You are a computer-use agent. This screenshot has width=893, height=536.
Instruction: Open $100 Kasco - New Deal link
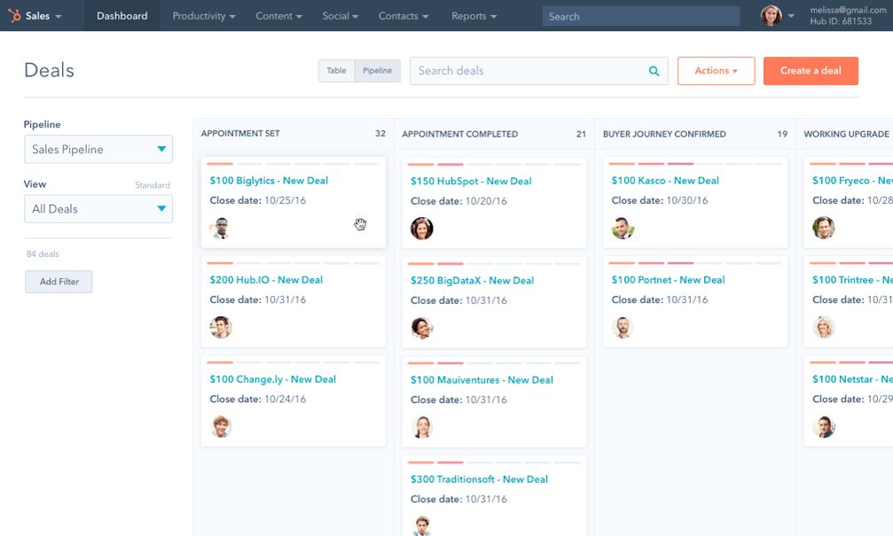point(665,181)
